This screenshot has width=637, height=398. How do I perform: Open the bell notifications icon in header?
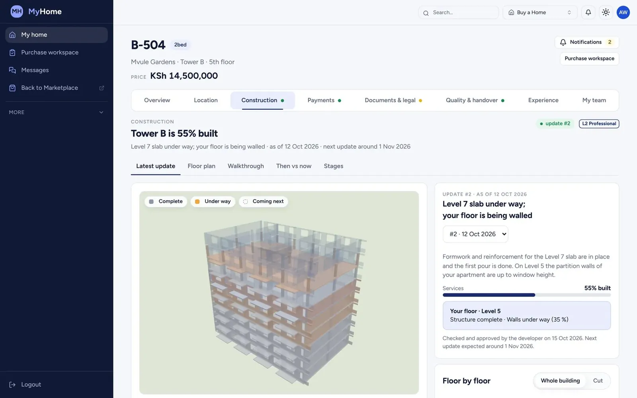tap(588, 12)
